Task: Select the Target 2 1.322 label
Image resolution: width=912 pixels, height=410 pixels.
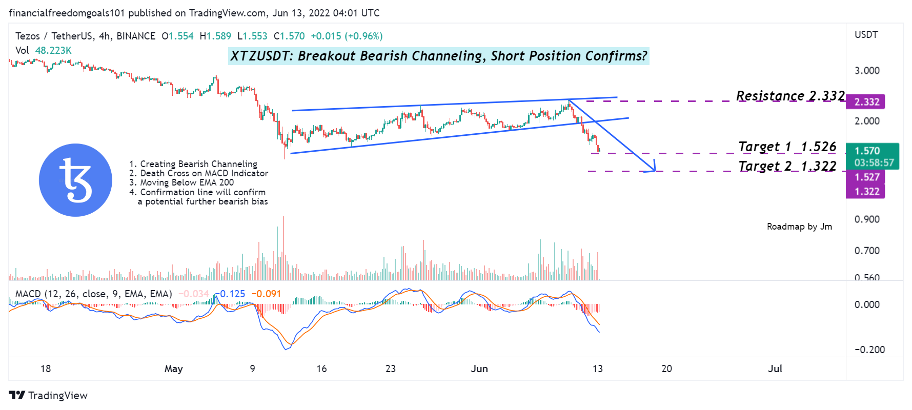Action: (787, 166)
